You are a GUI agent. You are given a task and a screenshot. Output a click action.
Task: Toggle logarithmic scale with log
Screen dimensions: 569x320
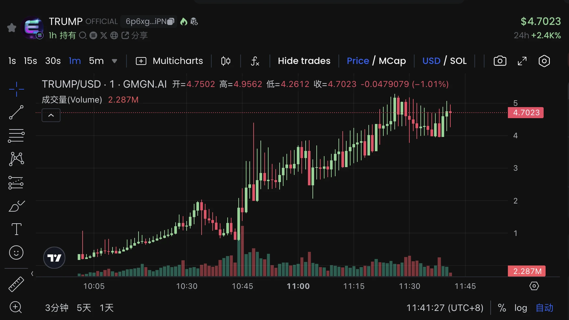coord(521,308)
